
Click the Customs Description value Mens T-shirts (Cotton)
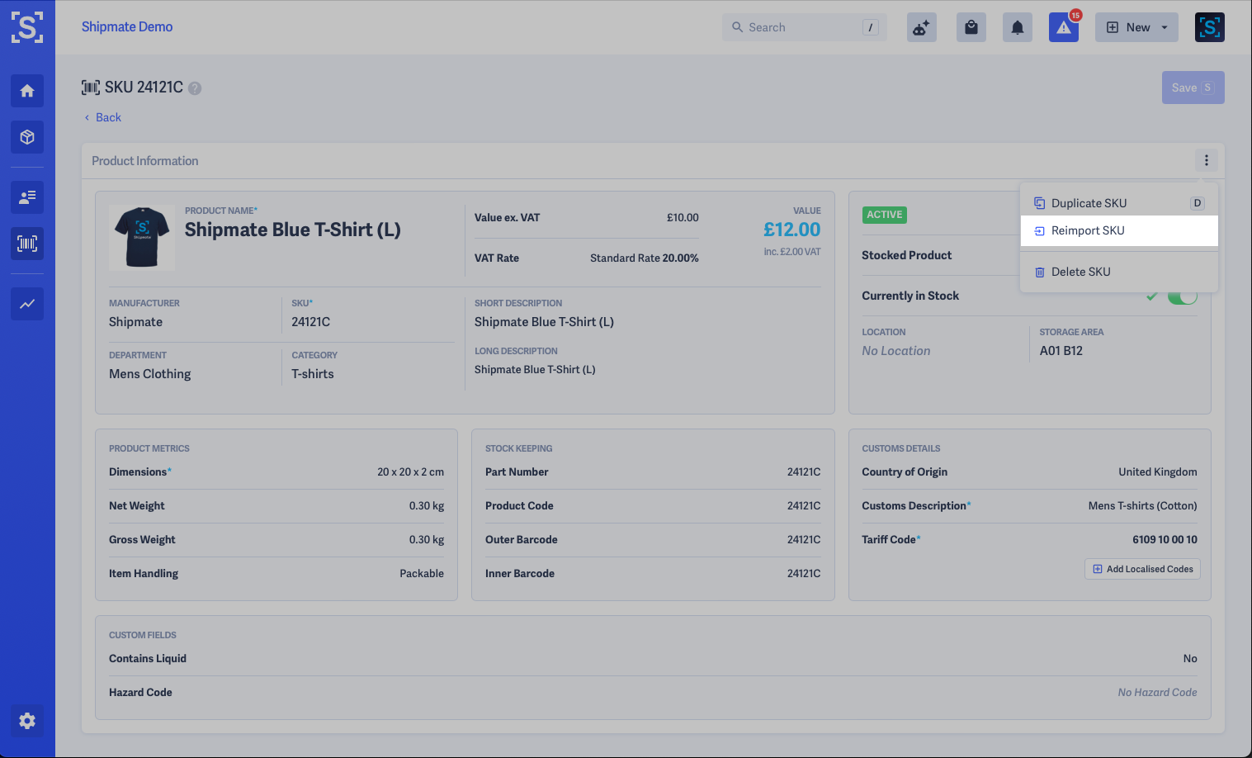[1143, 506]
